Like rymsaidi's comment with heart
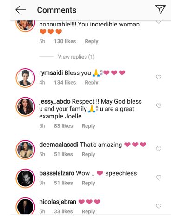This screenshot has width=173, height=217. pos(159,77)
